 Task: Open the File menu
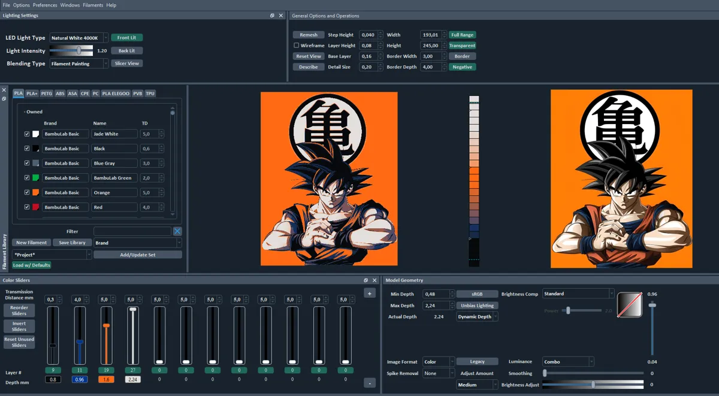click(x=7, y=5)
